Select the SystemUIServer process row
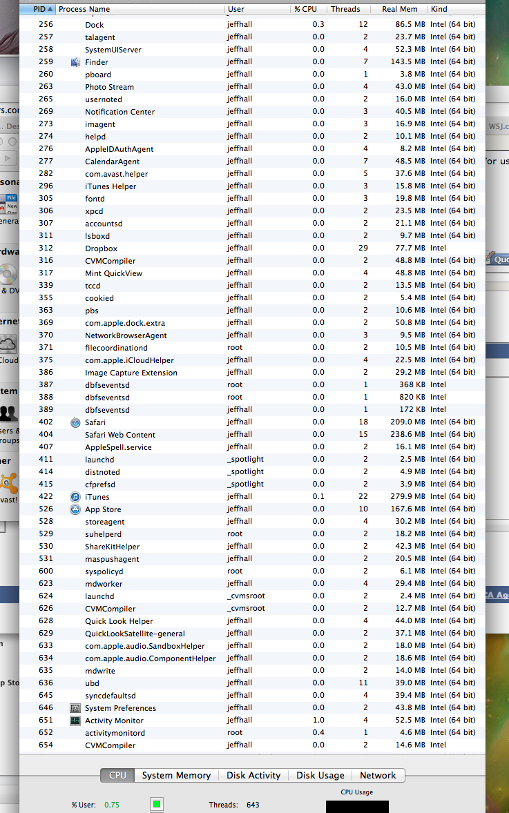 pos(252,50)
